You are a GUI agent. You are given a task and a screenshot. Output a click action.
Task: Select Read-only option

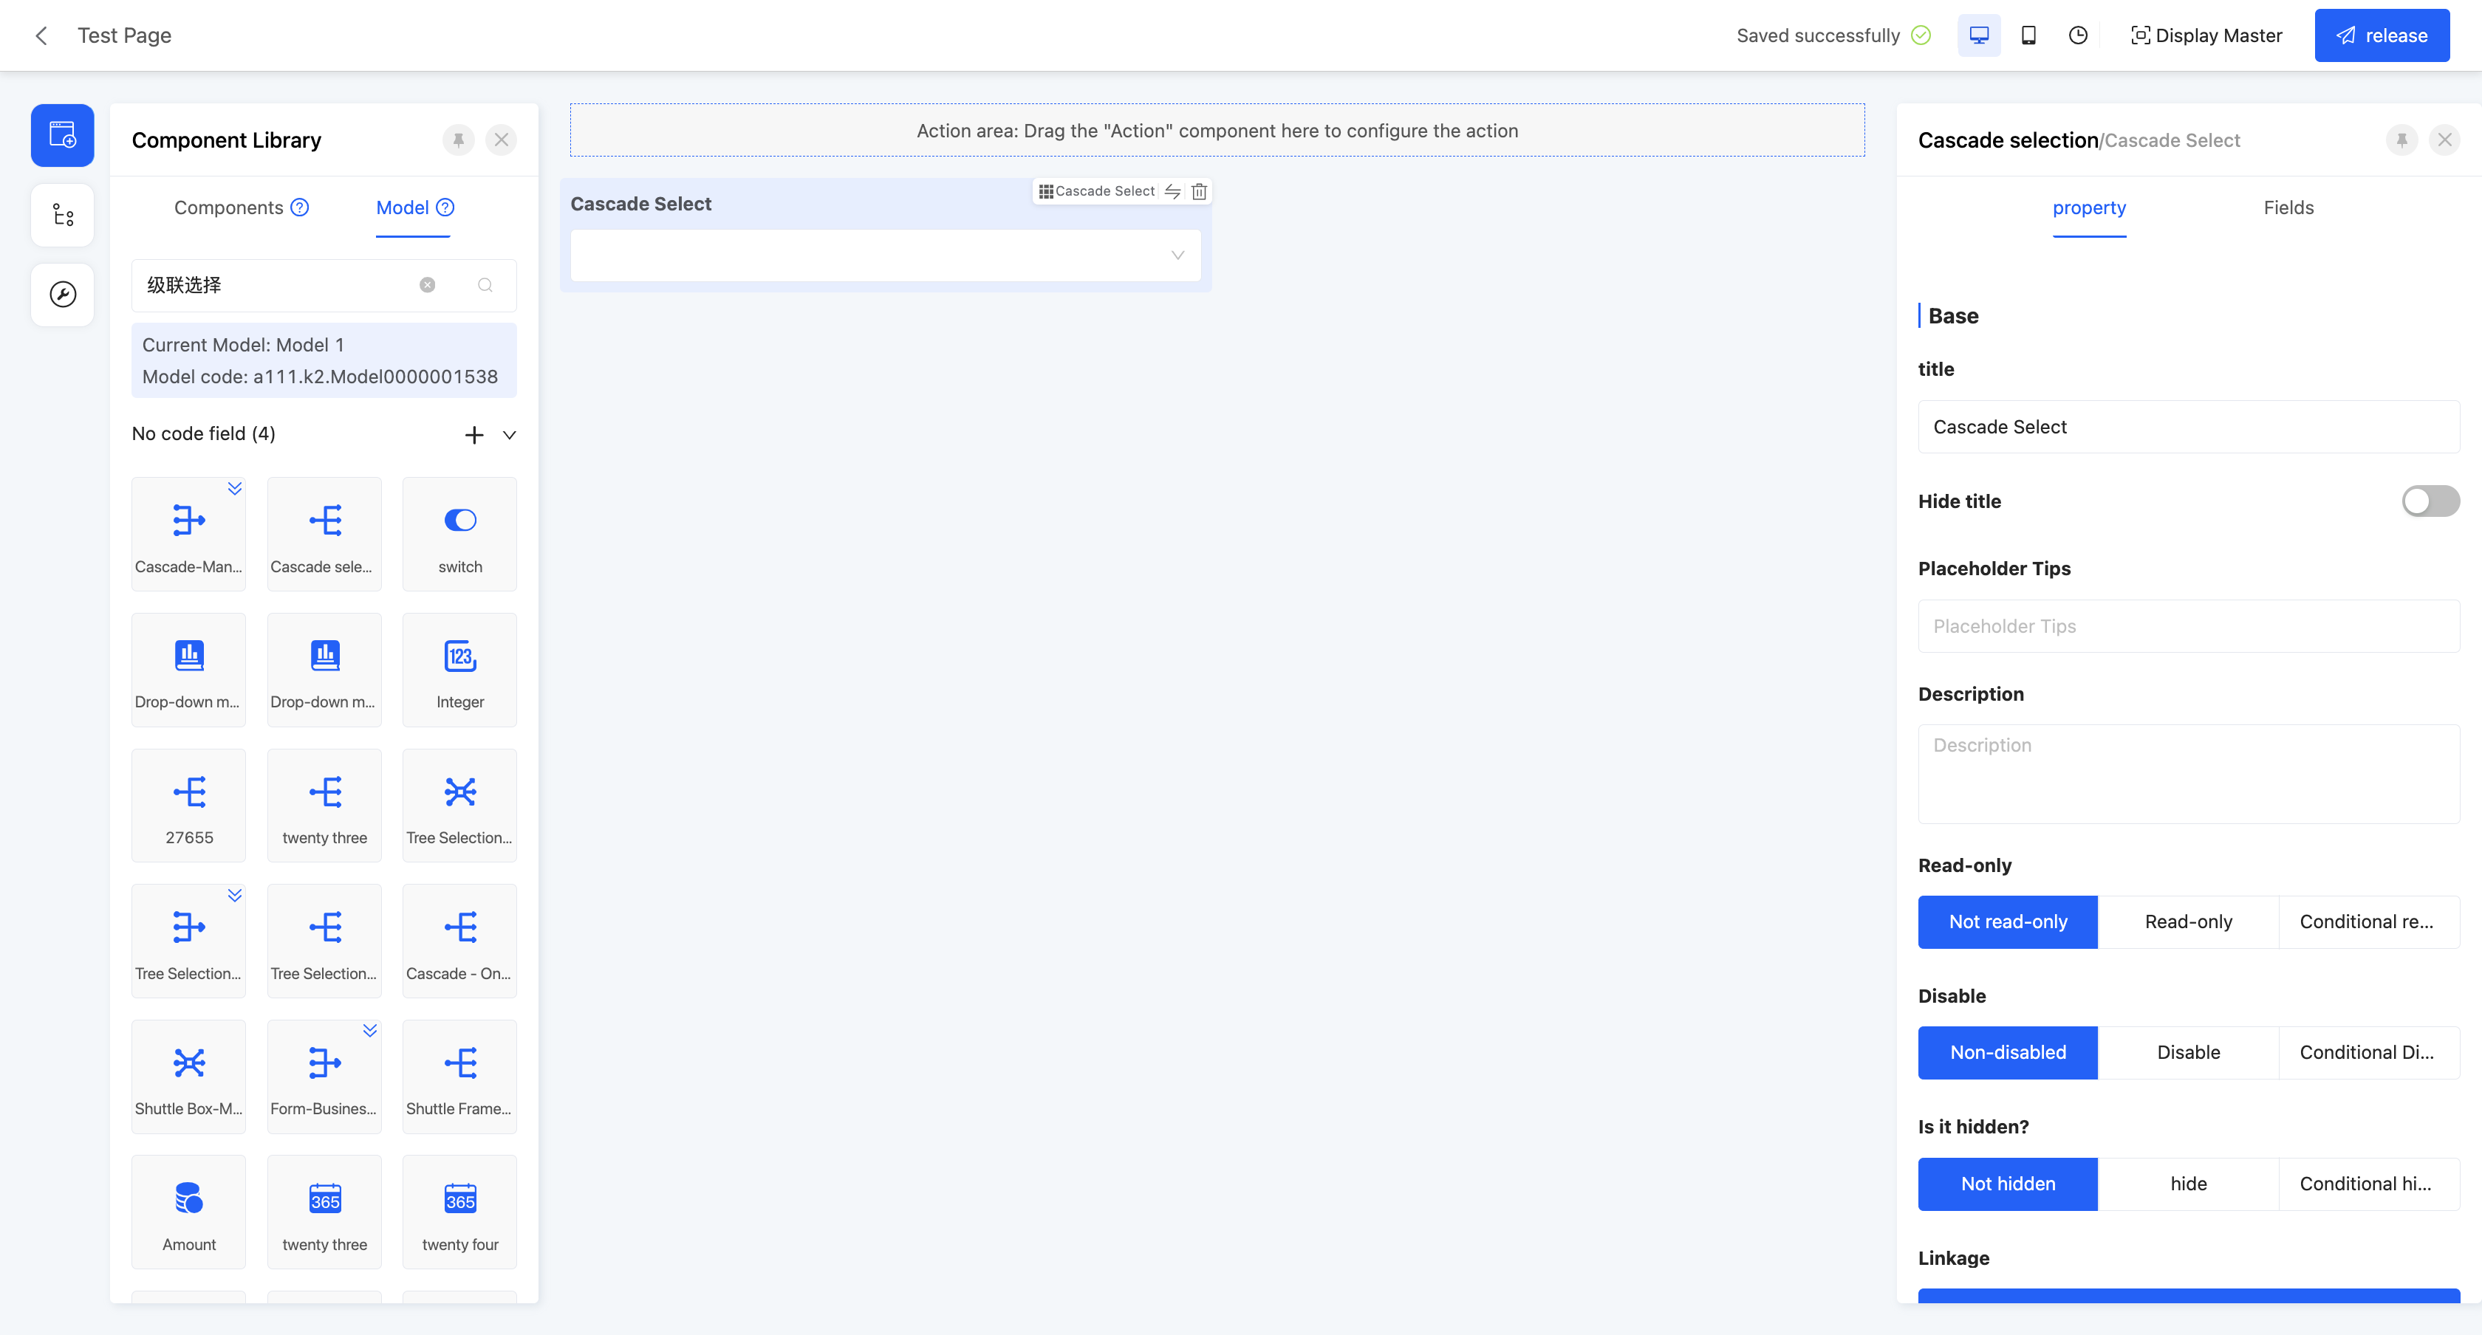(x=2187, y=922)
